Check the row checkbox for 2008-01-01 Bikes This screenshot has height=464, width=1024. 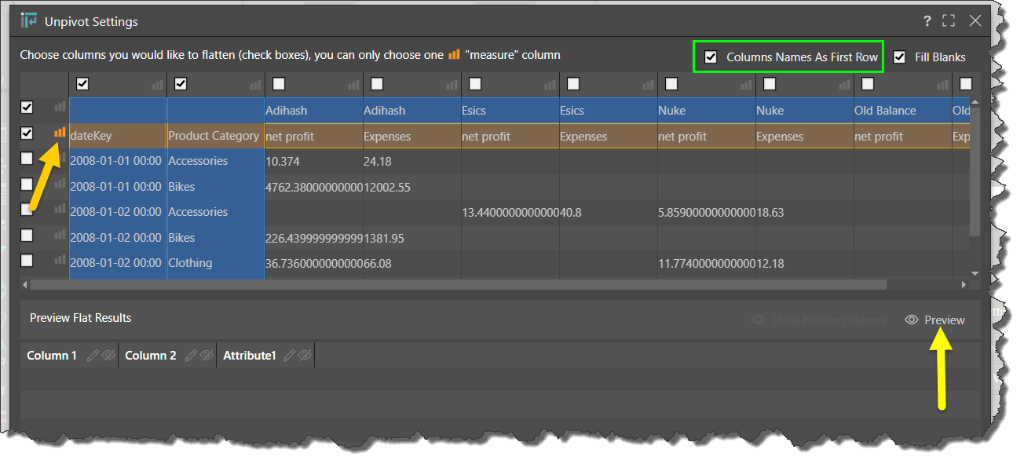[27, 185]
